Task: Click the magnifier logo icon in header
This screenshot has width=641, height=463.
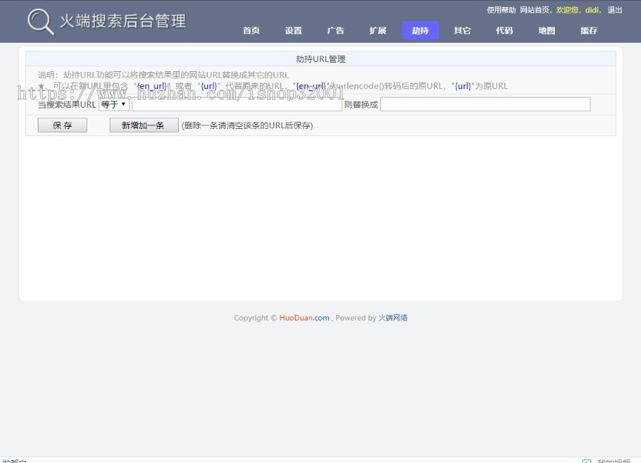Action: point(40,21)
